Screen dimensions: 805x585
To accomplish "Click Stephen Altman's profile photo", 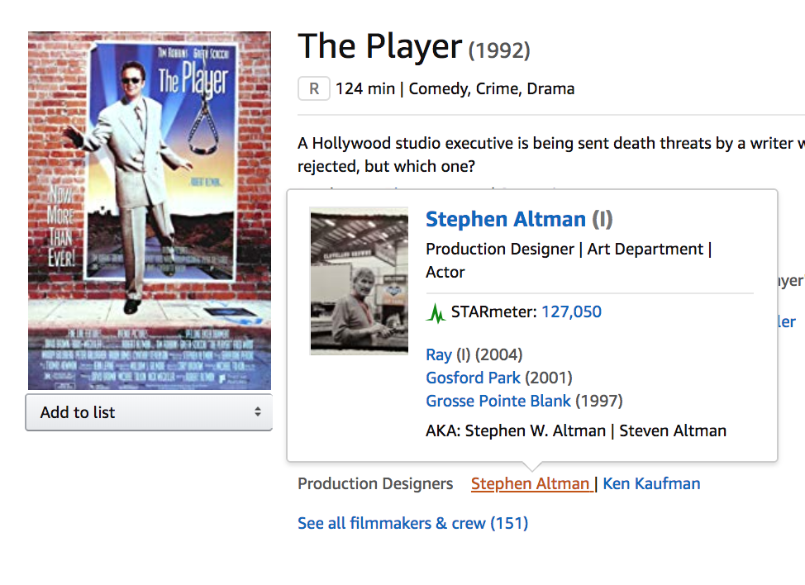I will (x=360, y=281).
